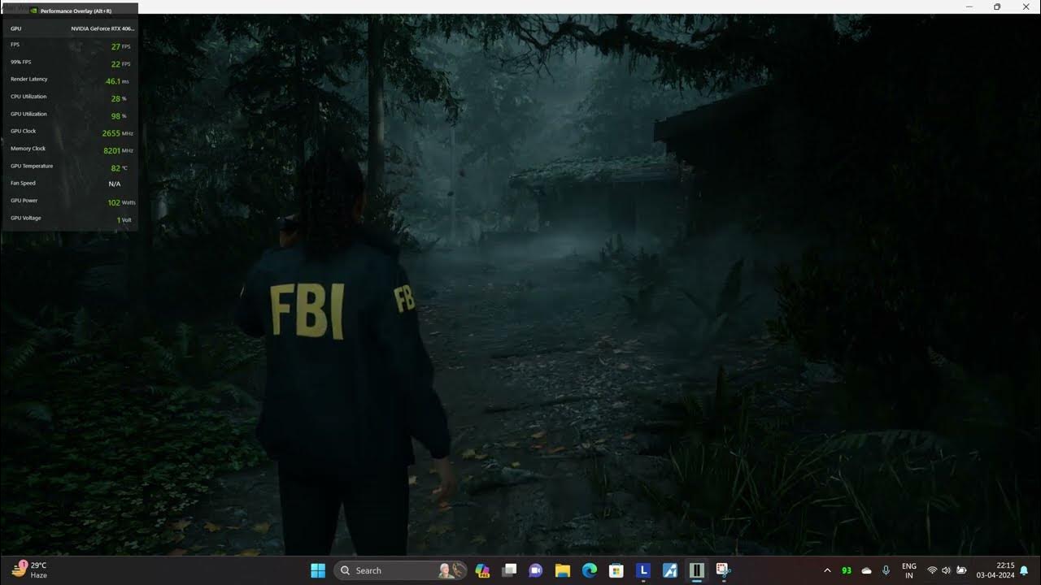Click the GPU Voltage value 1 Volt
Viewport: 1041px width, 585px height.
point(124,220)
